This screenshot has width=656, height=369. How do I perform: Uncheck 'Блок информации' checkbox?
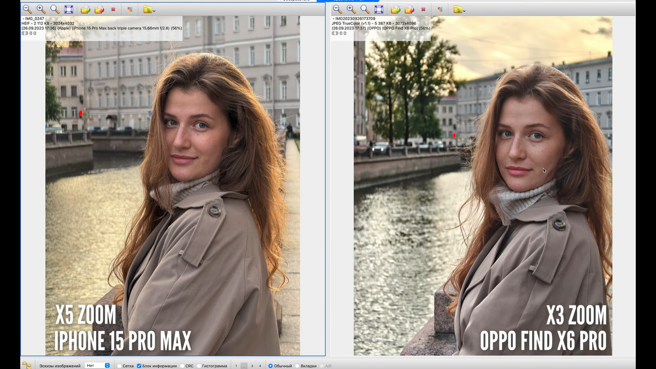pos(139,366)
